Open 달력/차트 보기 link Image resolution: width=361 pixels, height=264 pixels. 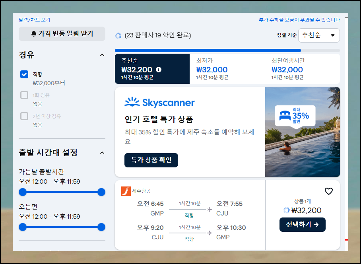pos(34,20)
